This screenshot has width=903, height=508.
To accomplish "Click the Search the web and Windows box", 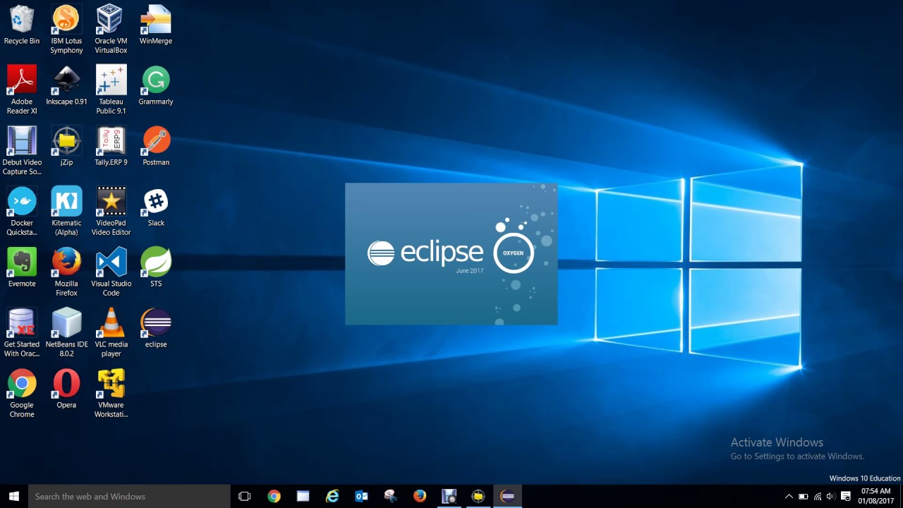I will click(129, 496).
